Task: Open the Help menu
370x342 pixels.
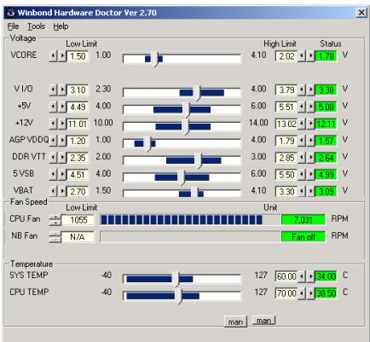Action: click(61, 26)
